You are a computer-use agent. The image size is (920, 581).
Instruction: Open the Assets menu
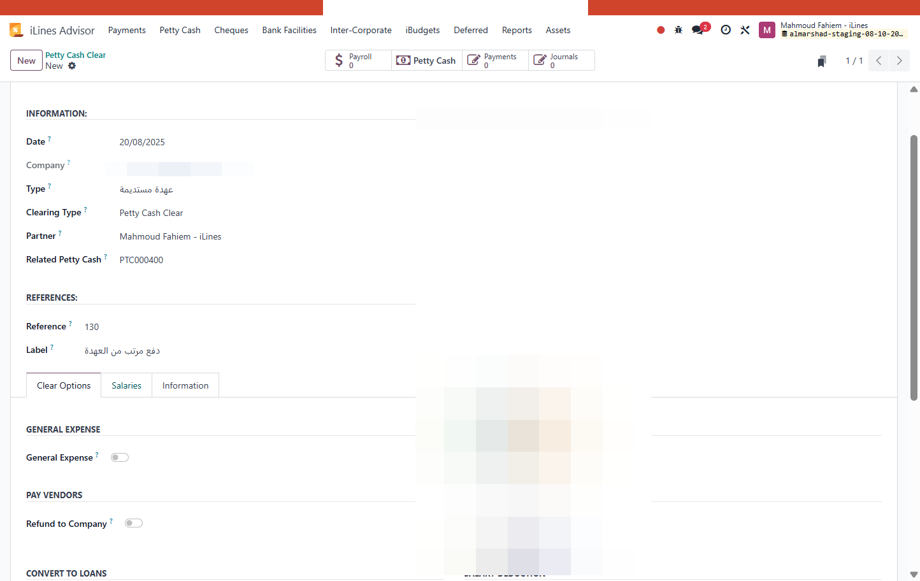point(558,30)
